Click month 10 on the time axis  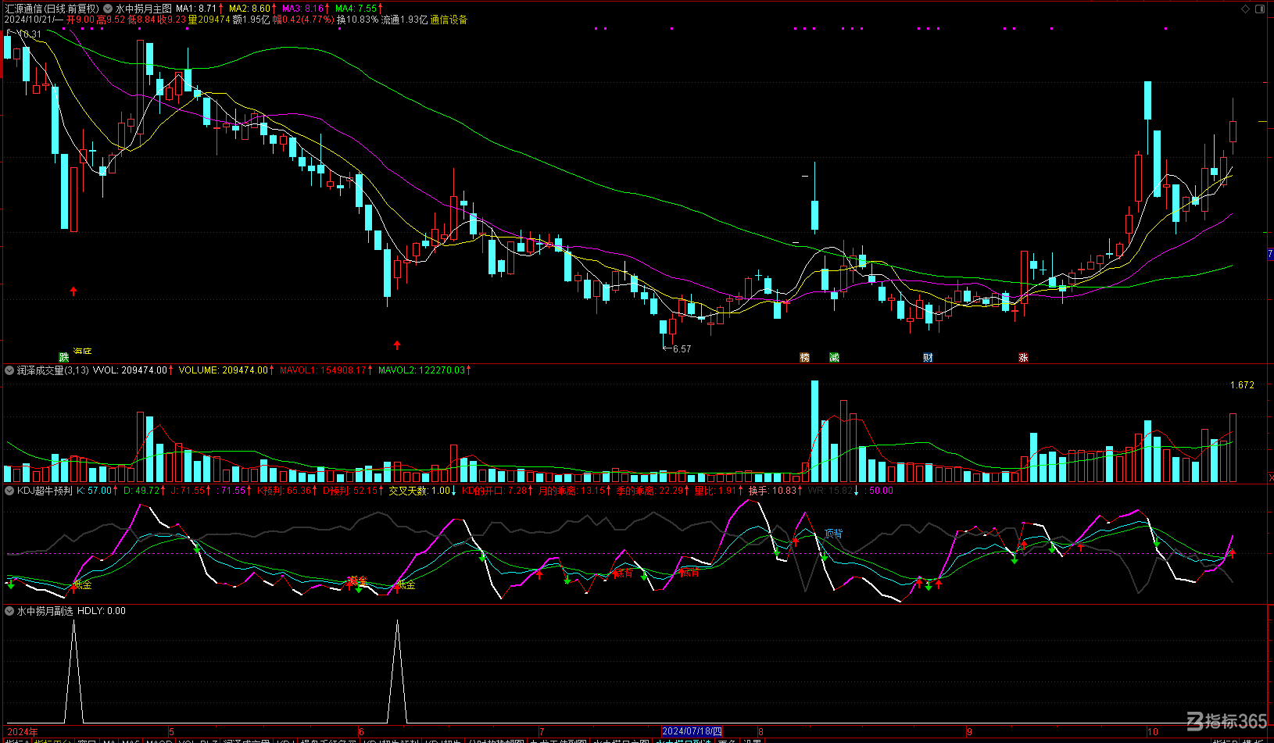coord(1153,732)
